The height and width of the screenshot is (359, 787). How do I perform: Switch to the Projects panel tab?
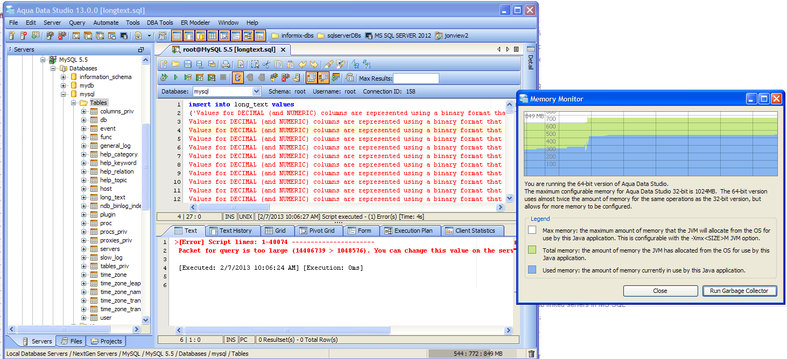pos(106,341)
